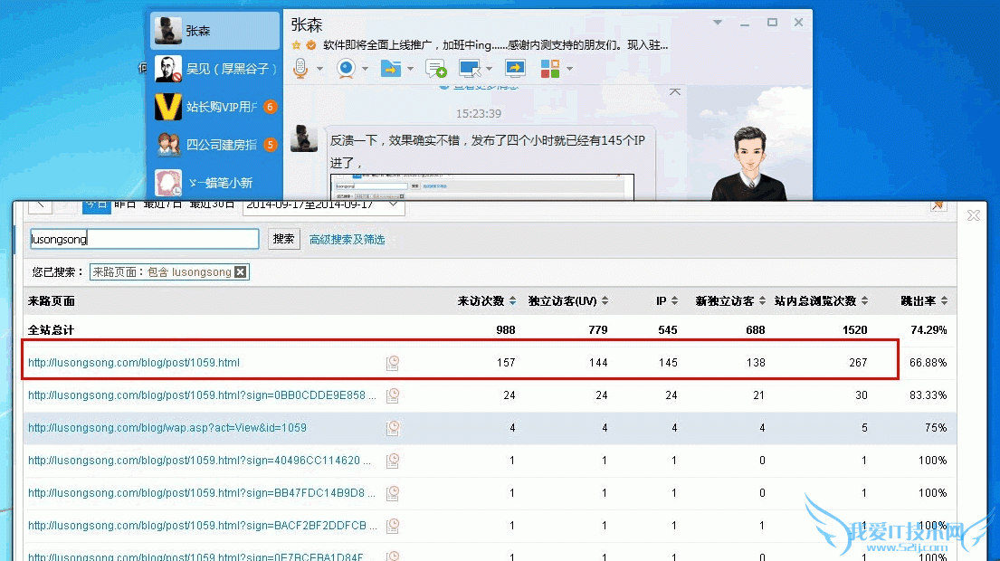Screen dimensions: 1000x561
Task: Open the colorful apps grid icon
Action: coord(549,69)
